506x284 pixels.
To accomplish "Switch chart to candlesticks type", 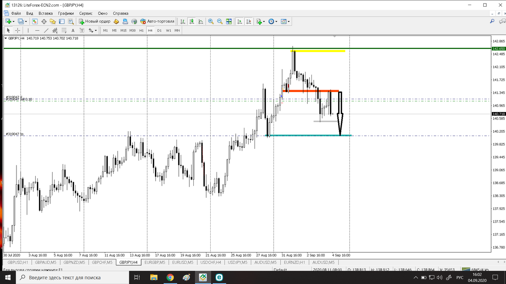I will tap(192, 22).
